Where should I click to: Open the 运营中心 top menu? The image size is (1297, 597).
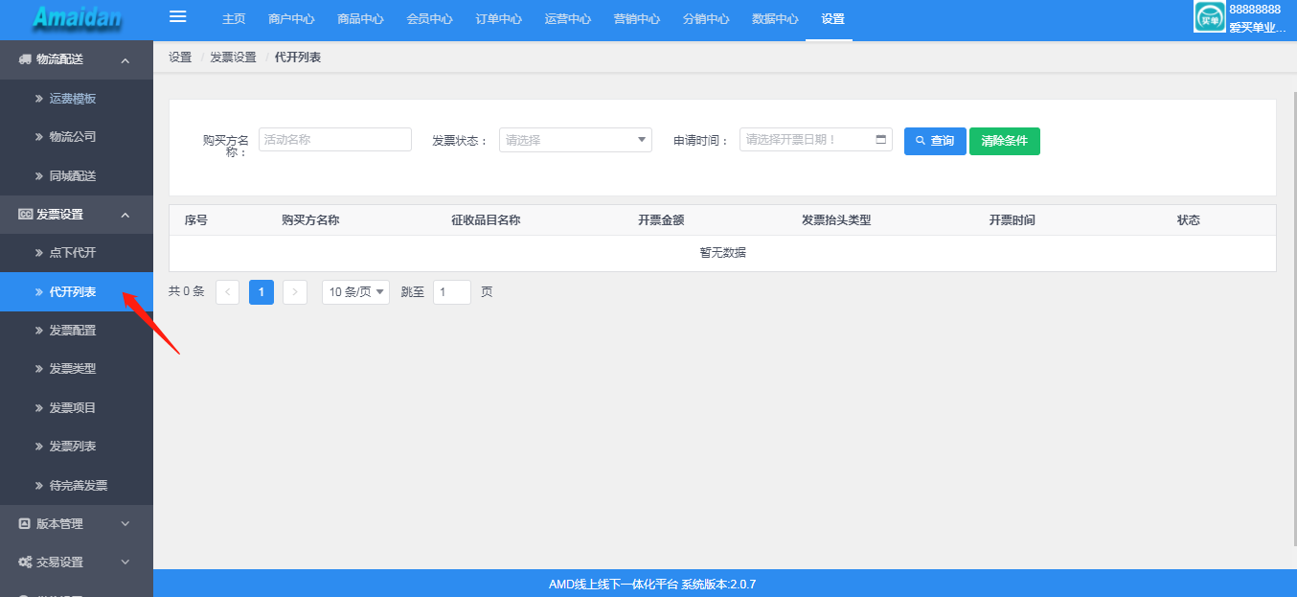567,19
